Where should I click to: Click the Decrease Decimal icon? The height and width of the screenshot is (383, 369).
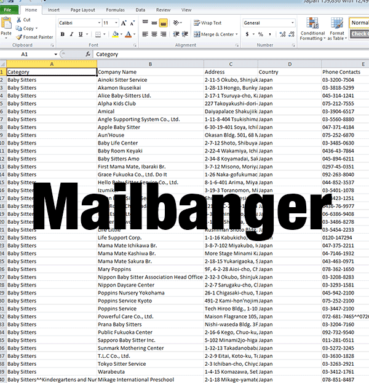click(x=292, y=34)
